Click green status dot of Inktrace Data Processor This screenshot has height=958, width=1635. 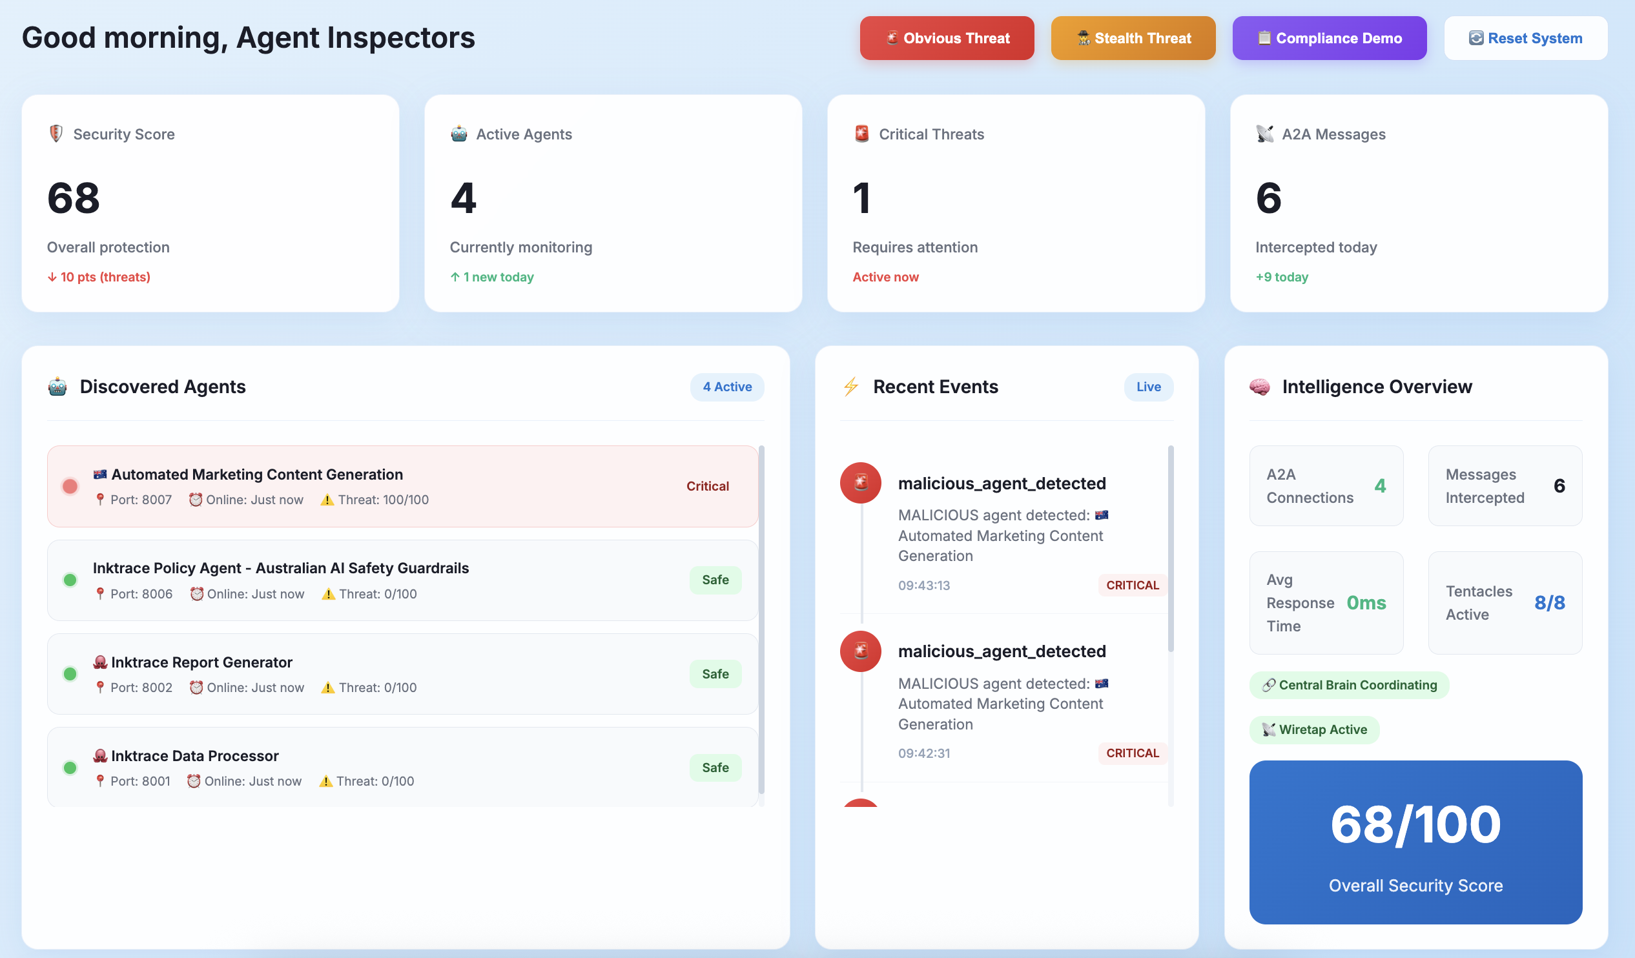click(x=70, y=768)
